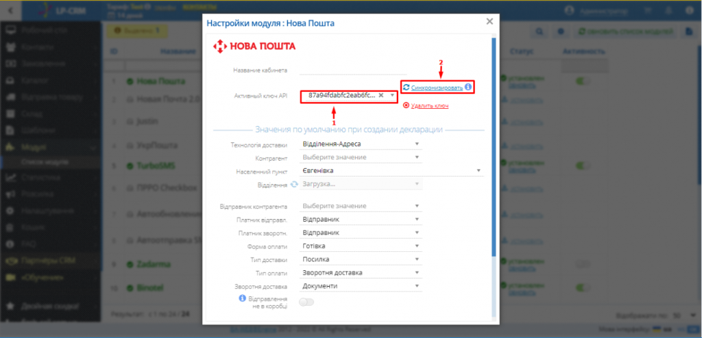This screenshot has height=338, width=702.
Task: Open the Відправник контрагента dropdown
Action: (x=361, y=206)
